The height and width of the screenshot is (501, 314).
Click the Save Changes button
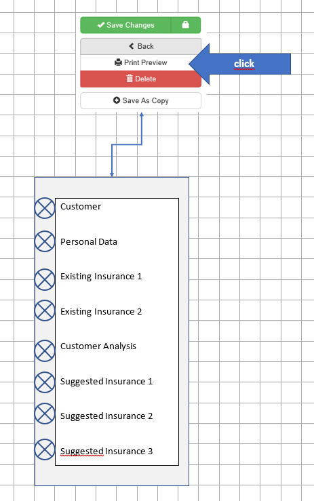coord(125,25)
